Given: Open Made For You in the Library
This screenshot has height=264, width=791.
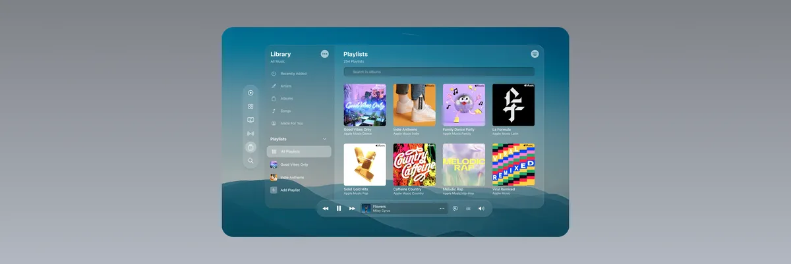Looking at the screenshot, I should pyautogui.click(x=292, y=123).
